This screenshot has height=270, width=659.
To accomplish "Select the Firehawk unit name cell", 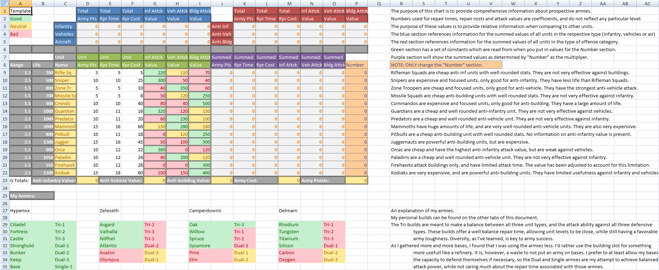I will coord(65,165).
